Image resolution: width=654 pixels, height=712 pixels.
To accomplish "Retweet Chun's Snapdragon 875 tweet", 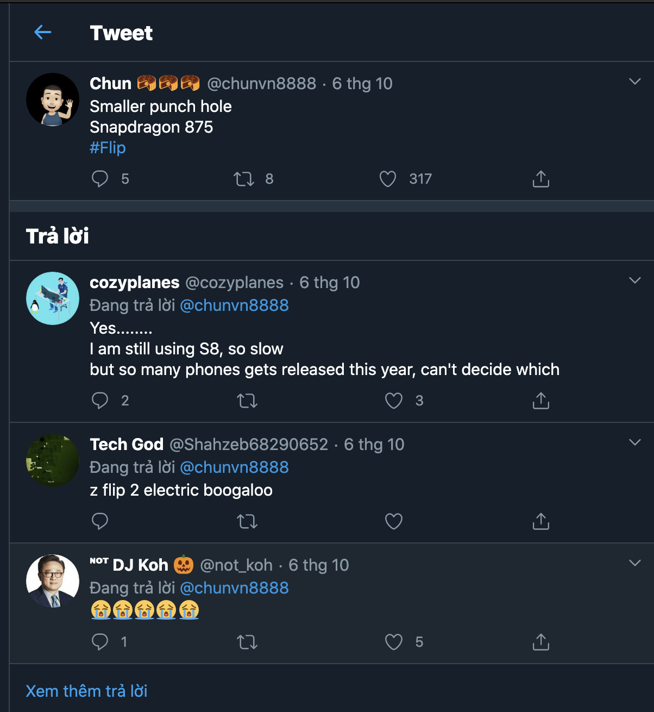I will pyautogui.click(x=244, y=179).
